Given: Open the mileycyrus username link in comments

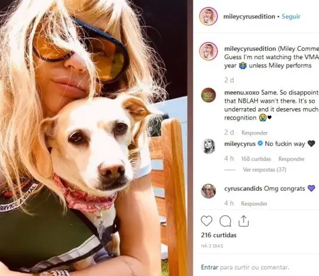Looking at the screenshot, I should click(x=240, y=144).
